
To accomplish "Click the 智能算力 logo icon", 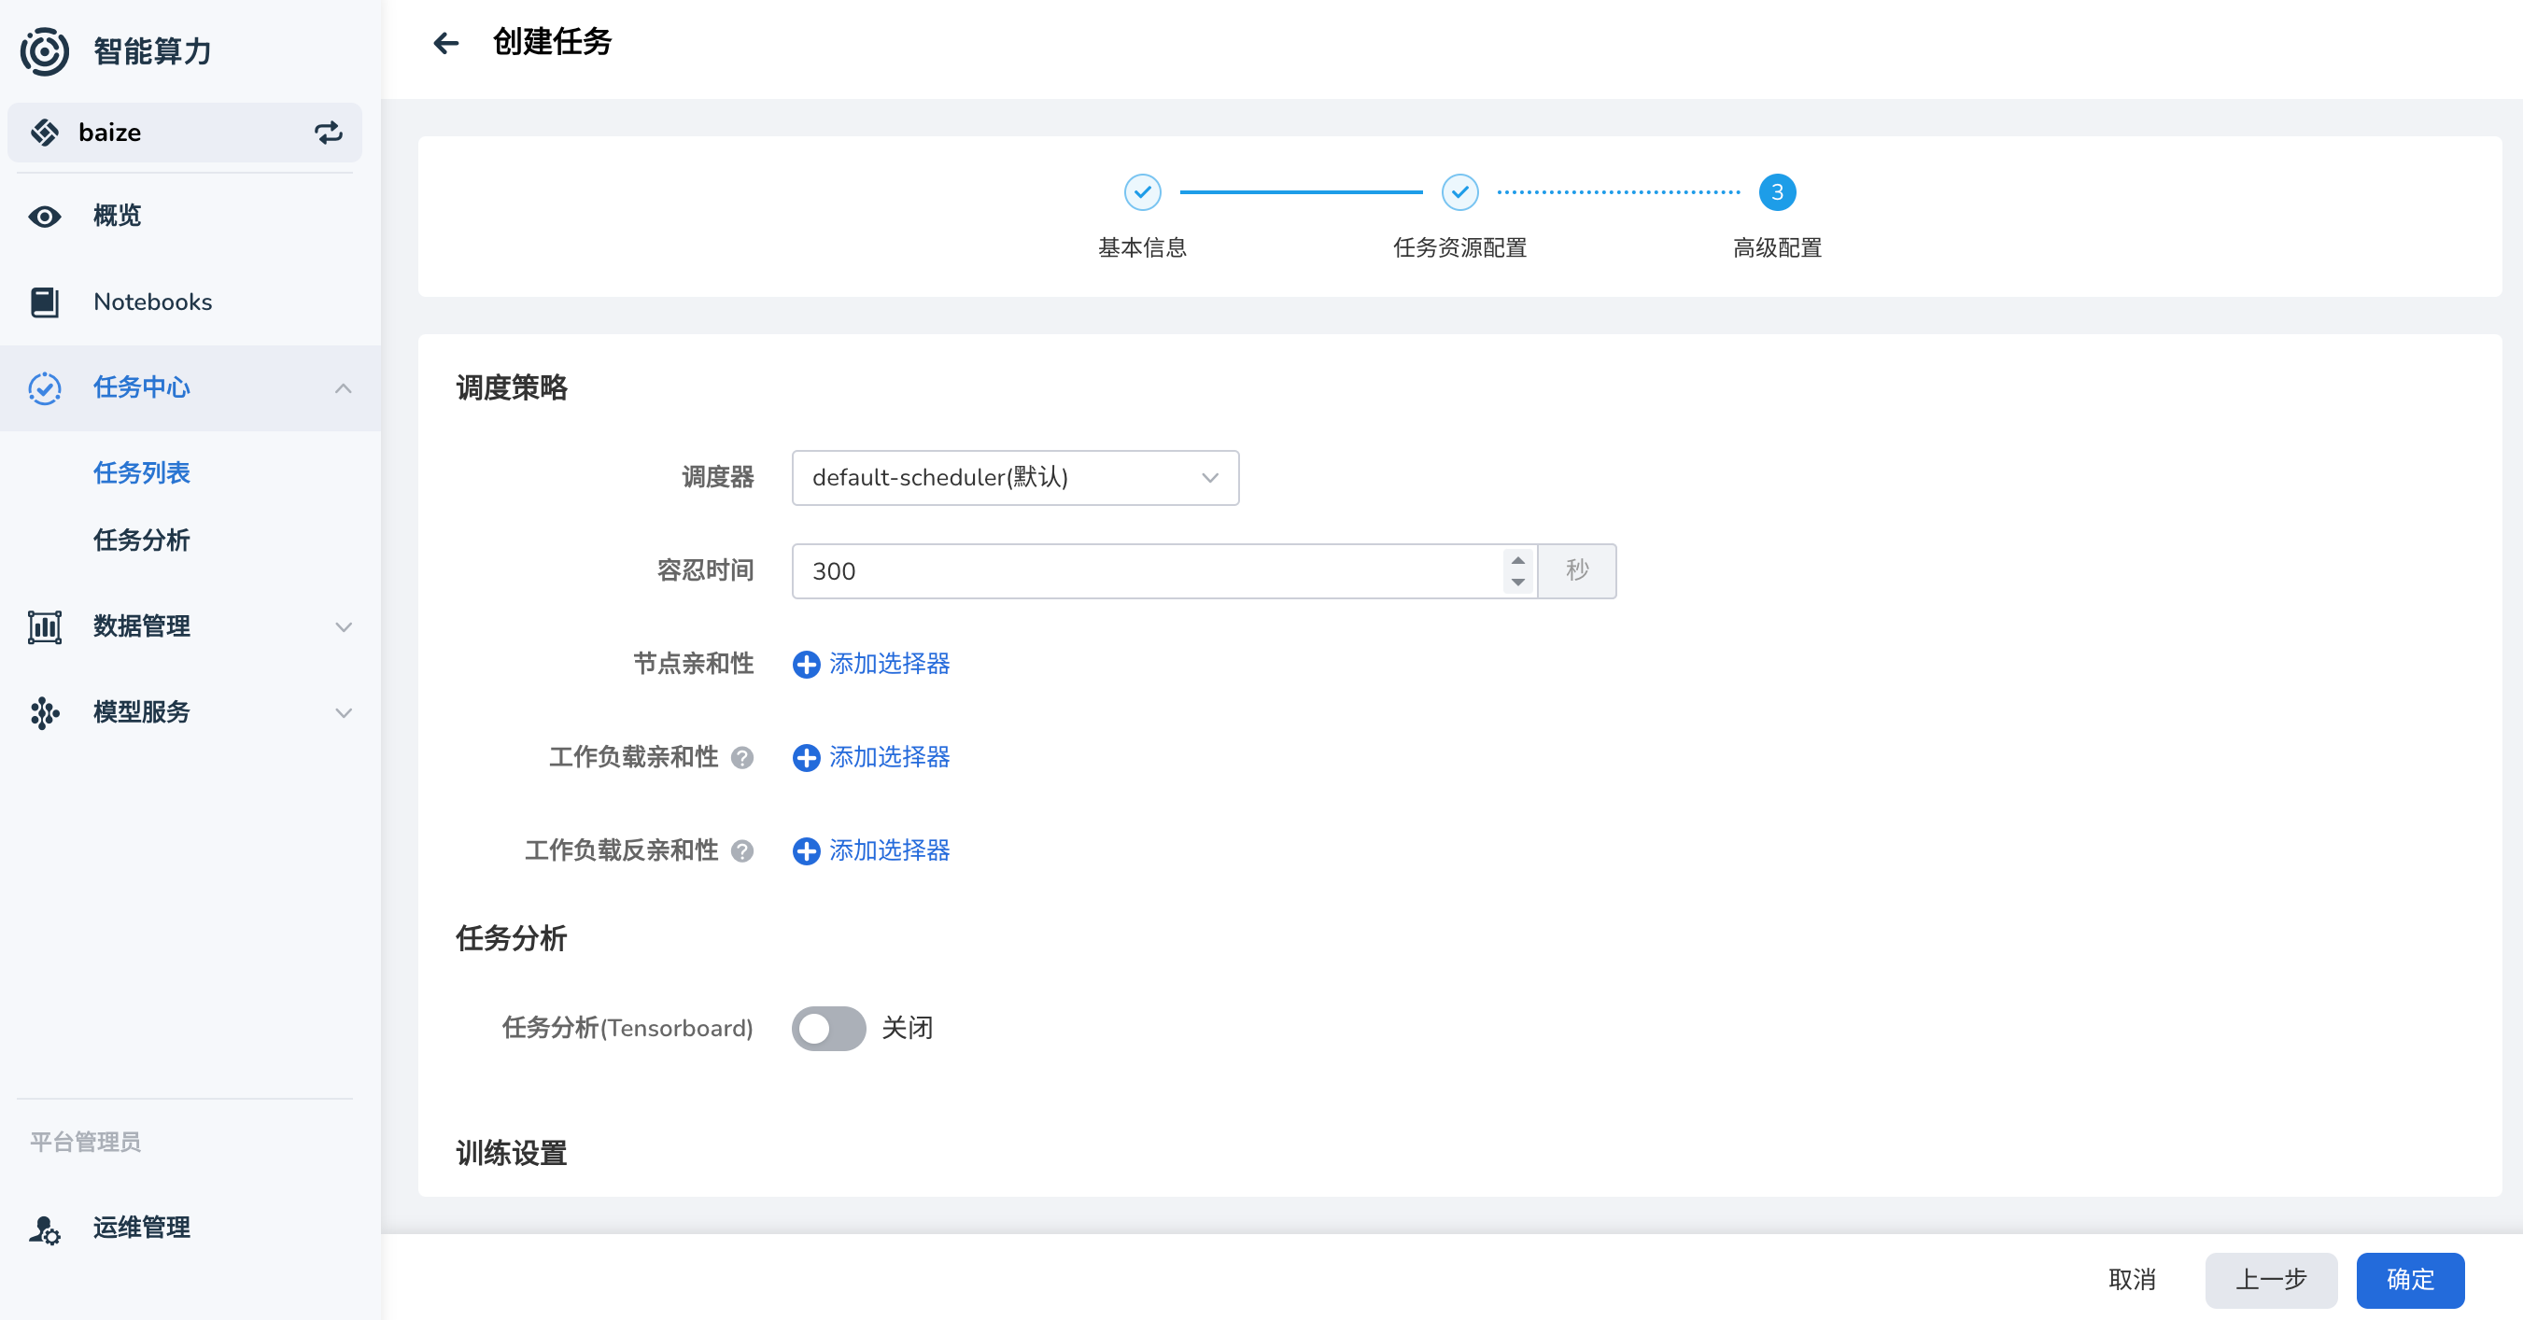I will coord(44,51).
